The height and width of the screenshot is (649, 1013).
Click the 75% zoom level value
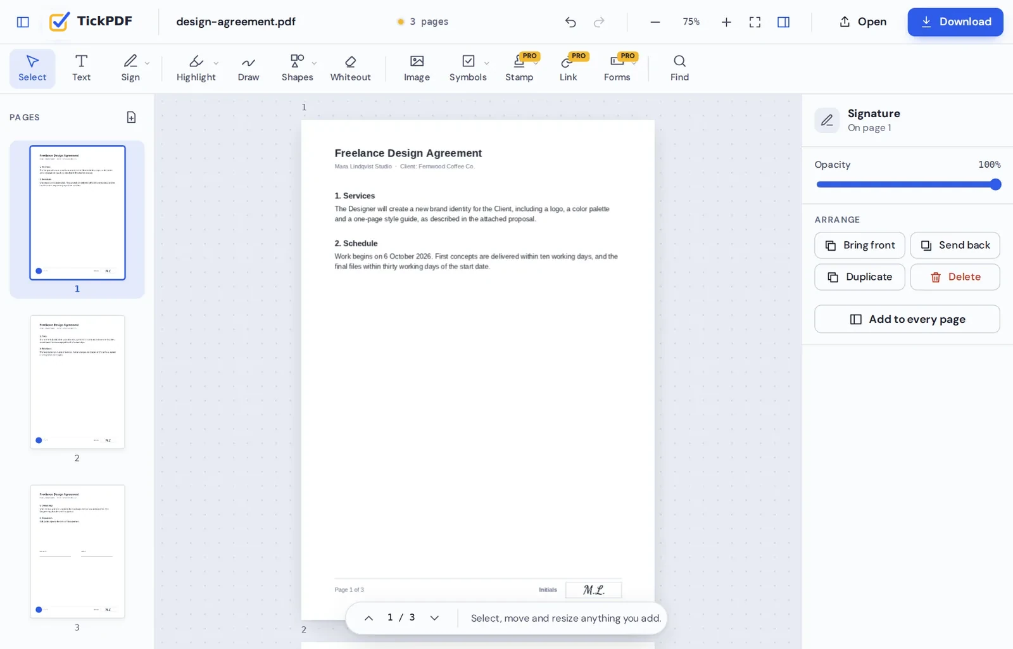click(x=691, y=22)
